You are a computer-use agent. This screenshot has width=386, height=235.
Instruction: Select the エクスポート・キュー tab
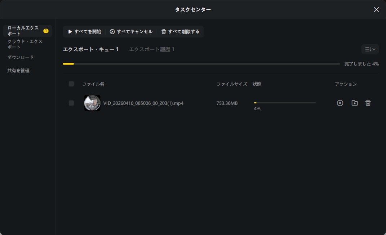[x=91, y=49]
